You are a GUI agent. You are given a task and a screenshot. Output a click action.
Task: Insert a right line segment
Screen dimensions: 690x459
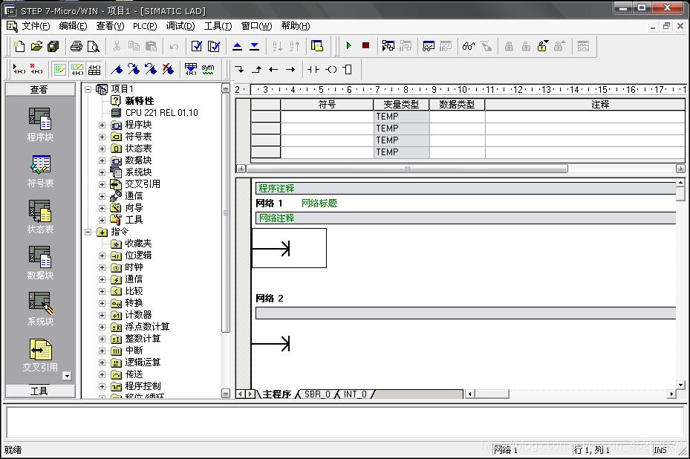tap(290, 69)
